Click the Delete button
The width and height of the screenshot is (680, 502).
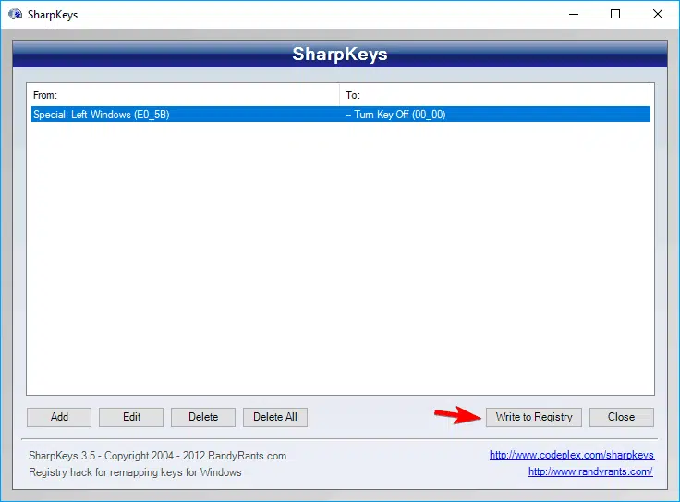203,417
